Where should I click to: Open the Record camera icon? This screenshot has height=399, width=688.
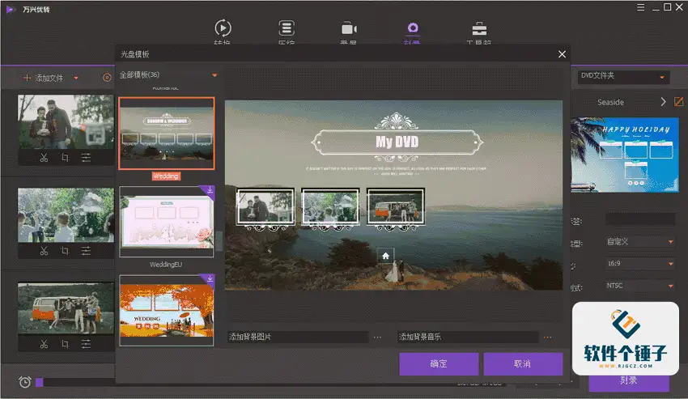point(350,29)
